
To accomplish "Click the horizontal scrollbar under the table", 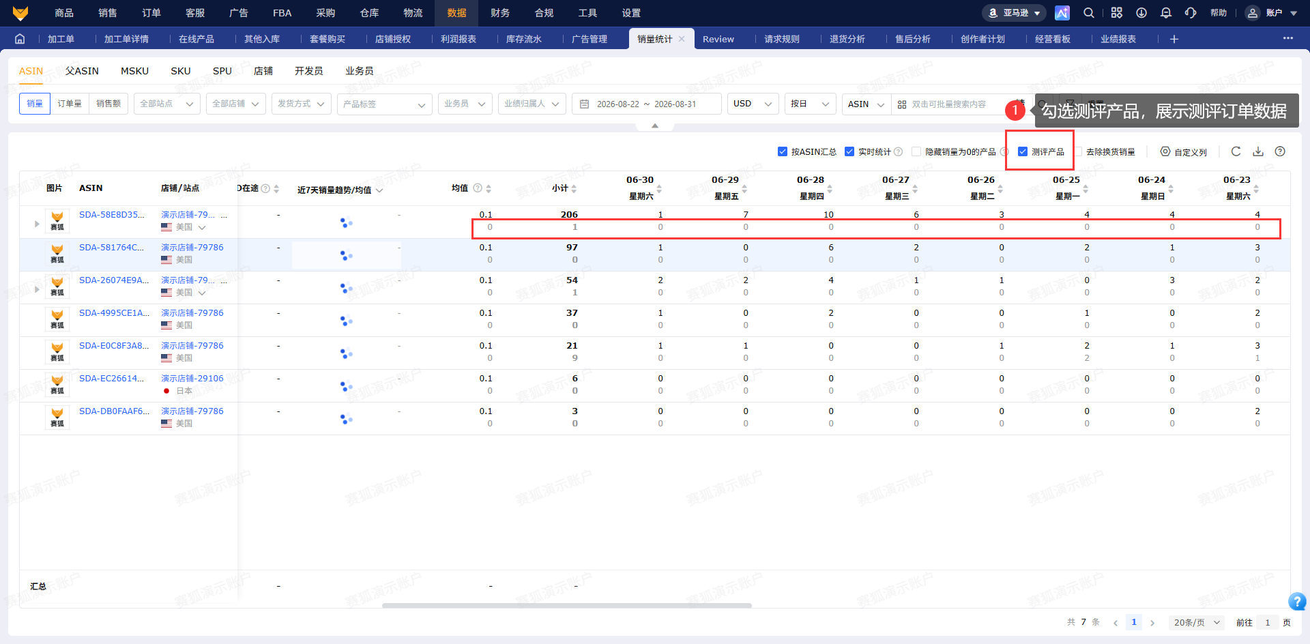I will click(566, 605).
